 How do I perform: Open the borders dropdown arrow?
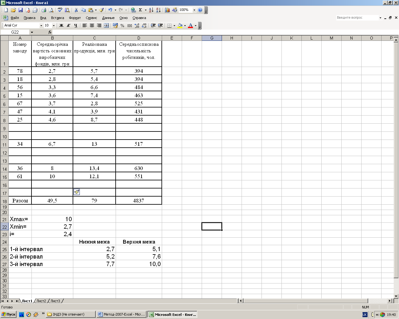[174, 26]
